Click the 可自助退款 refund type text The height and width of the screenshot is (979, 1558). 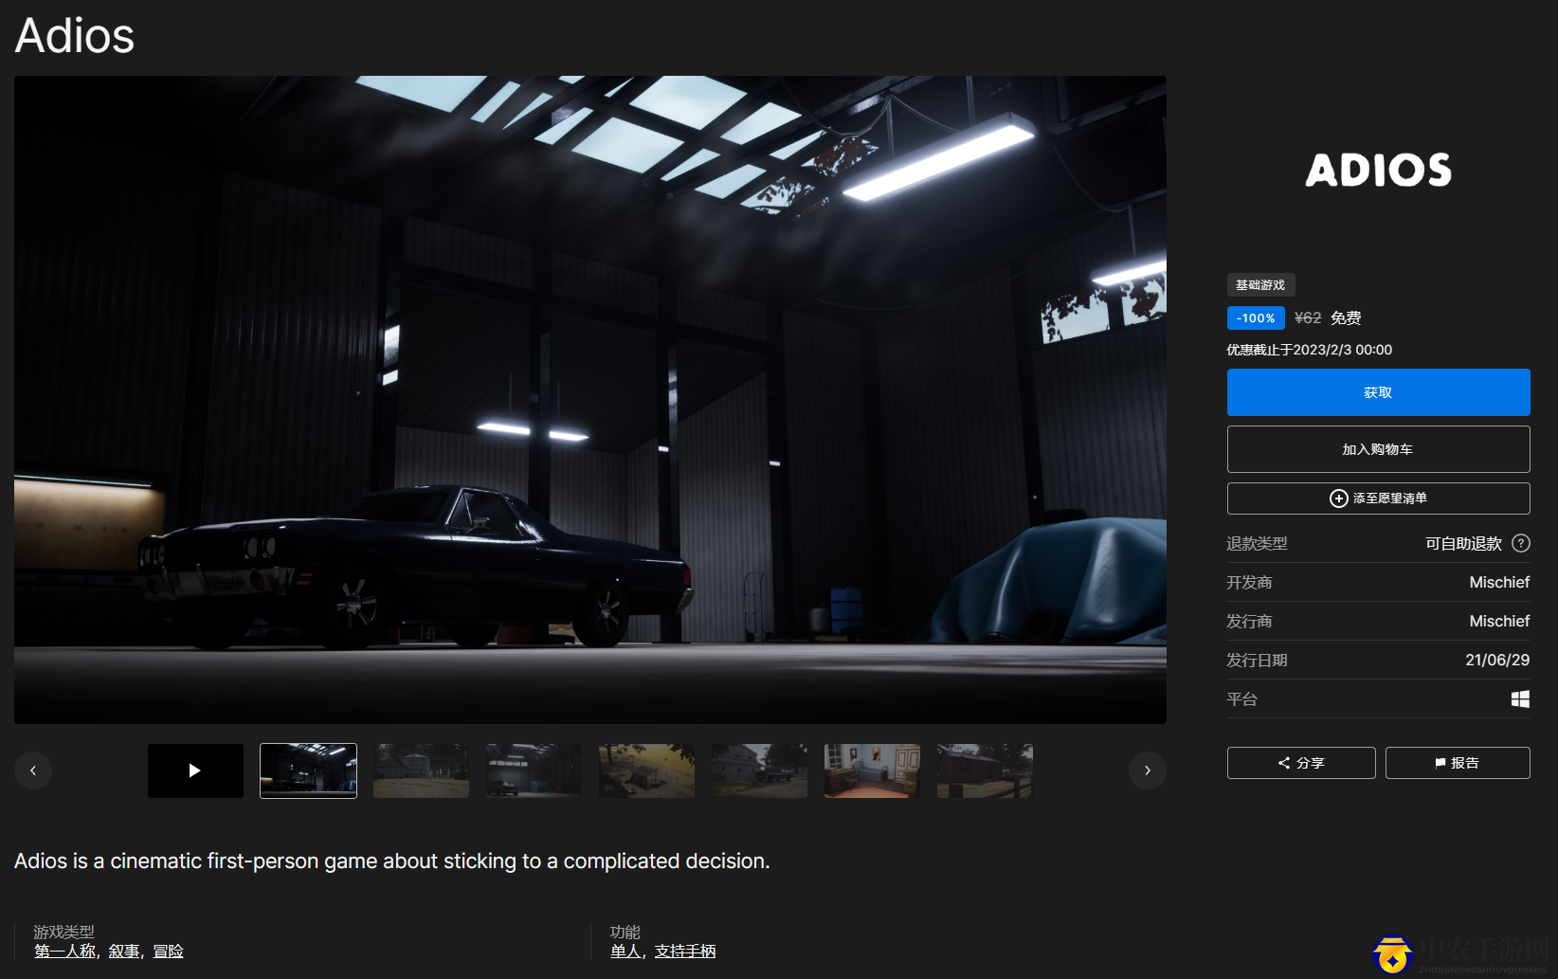(x=1463, y=544)
